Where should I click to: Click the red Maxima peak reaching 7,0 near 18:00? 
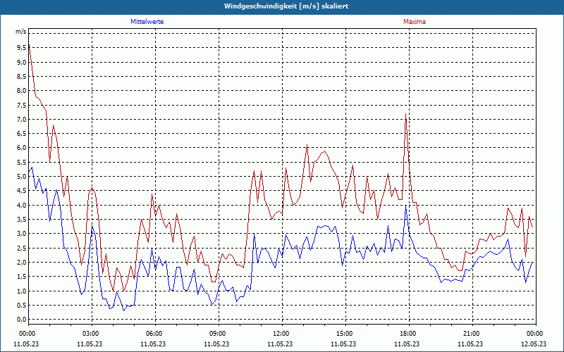tap(406, 114)
